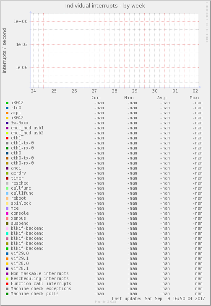Select the eth0-rx-0 legend label
Viewport: 211px width, 306px height.
[x=22, y=163]
